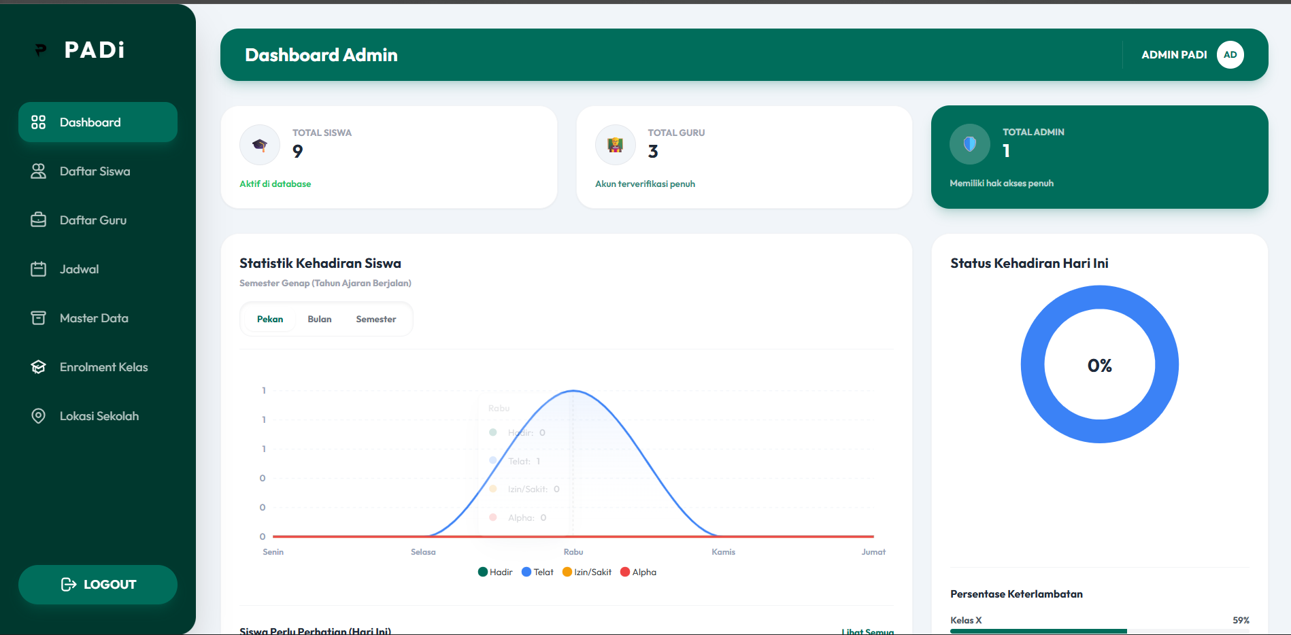This screenshot has height=635, width=1291.
Task: Open the Enrolment Kelas page
Action: point(98,367)
